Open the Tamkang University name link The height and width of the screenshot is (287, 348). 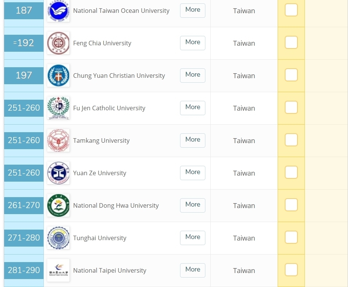pos(101,140)
